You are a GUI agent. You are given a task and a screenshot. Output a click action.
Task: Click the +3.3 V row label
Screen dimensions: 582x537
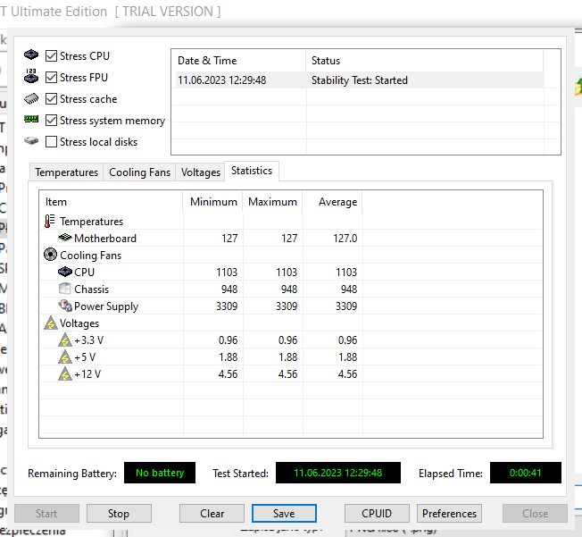click(x=88, y=340)
